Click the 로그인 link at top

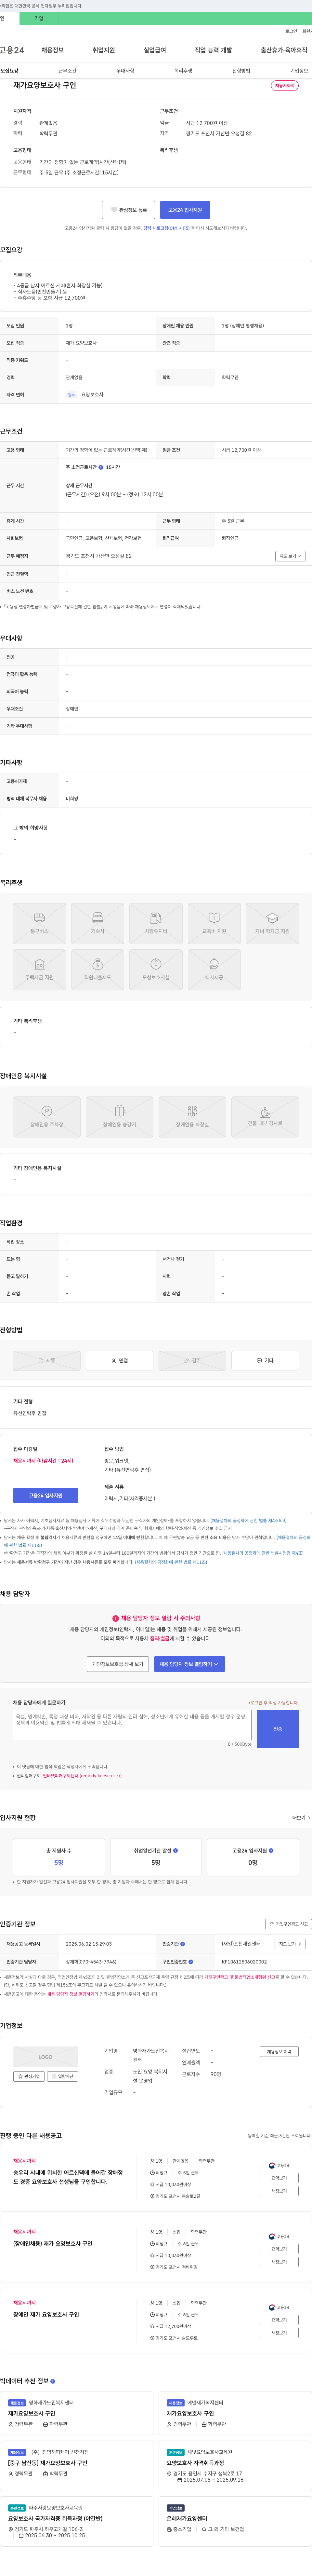(291, 31)
